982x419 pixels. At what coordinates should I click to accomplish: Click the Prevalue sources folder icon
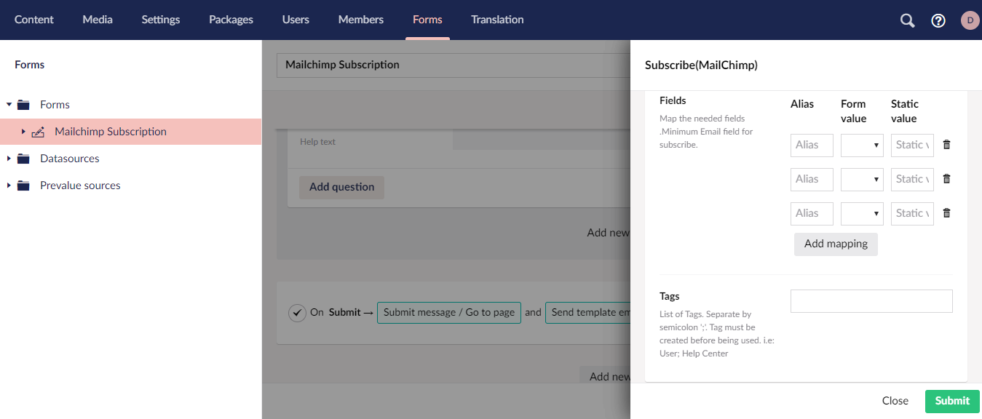point(23,185)
